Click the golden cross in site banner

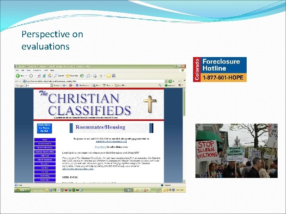click(x=150, y=104)
